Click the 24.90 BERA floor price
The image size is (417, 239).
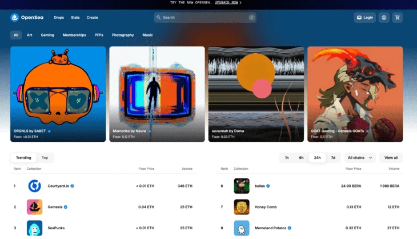point(351,186)
